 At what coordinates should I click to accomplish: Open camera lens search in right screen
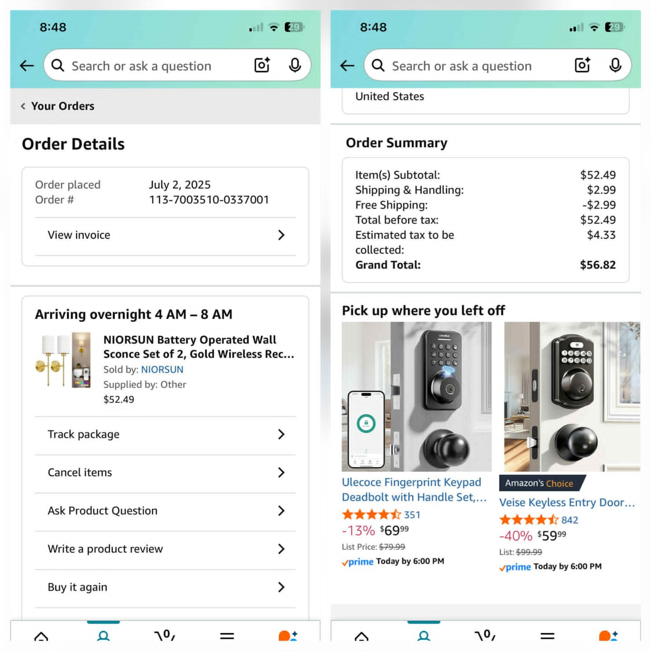(582, 65)
